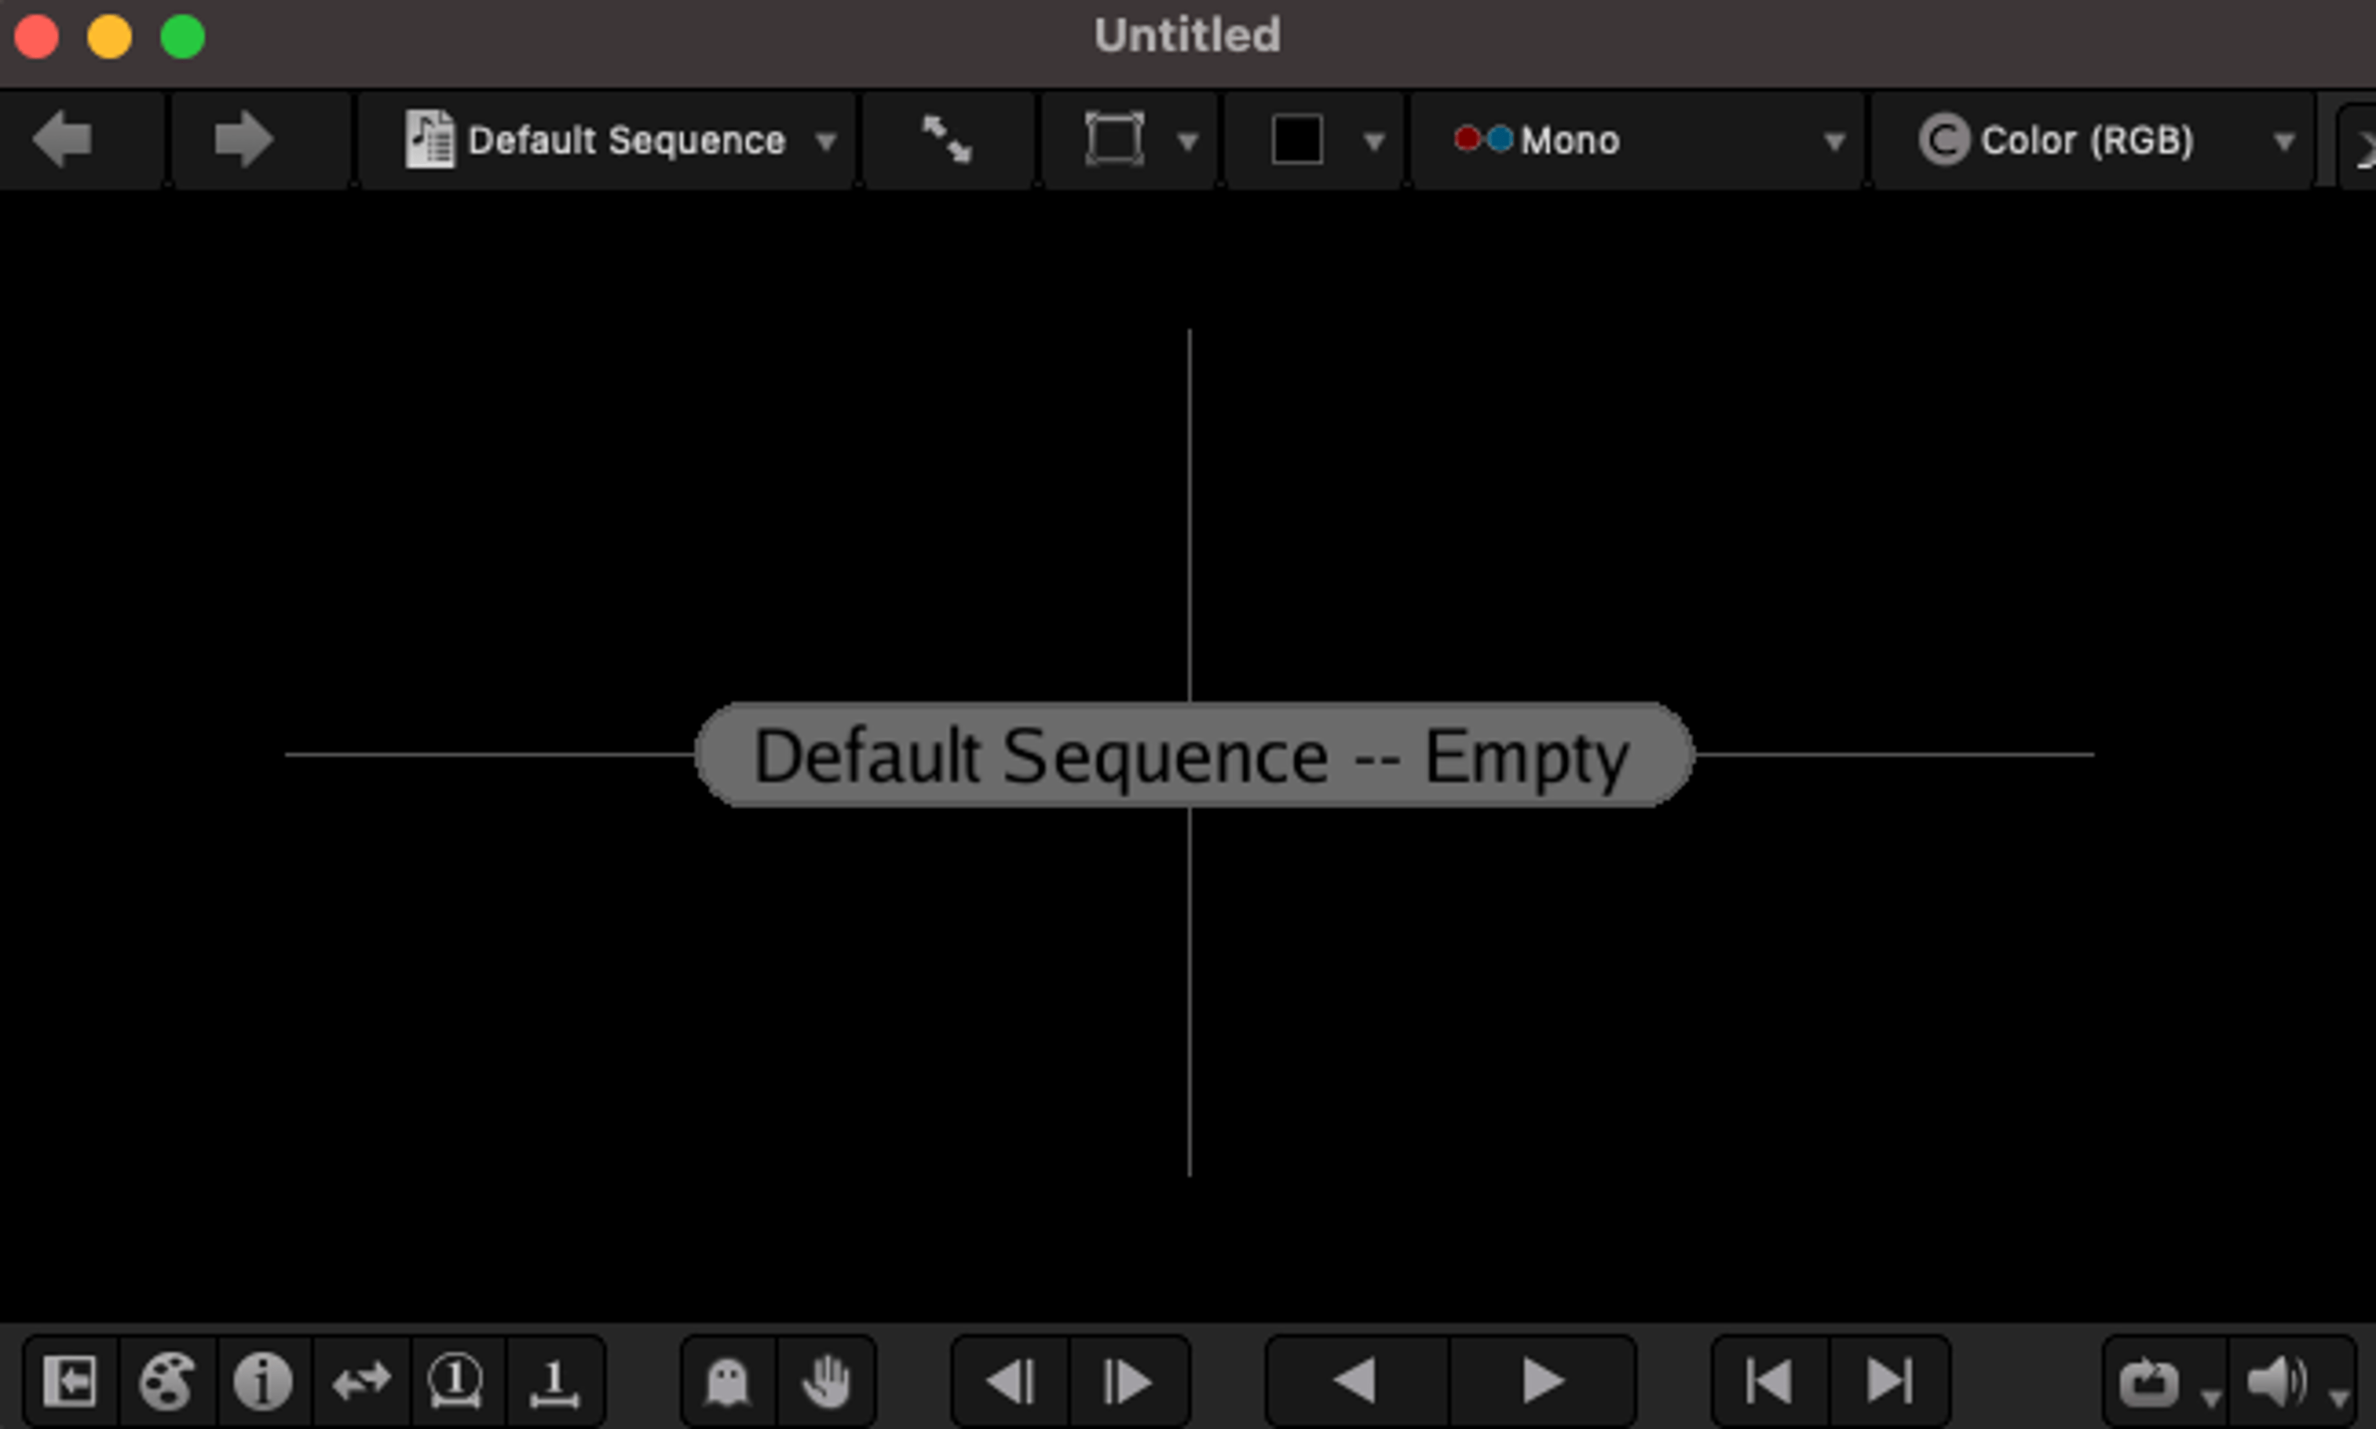This screenshot has width=2376, height=1429.
Task: Click the speaker volume icon
Action: 2277,1382
